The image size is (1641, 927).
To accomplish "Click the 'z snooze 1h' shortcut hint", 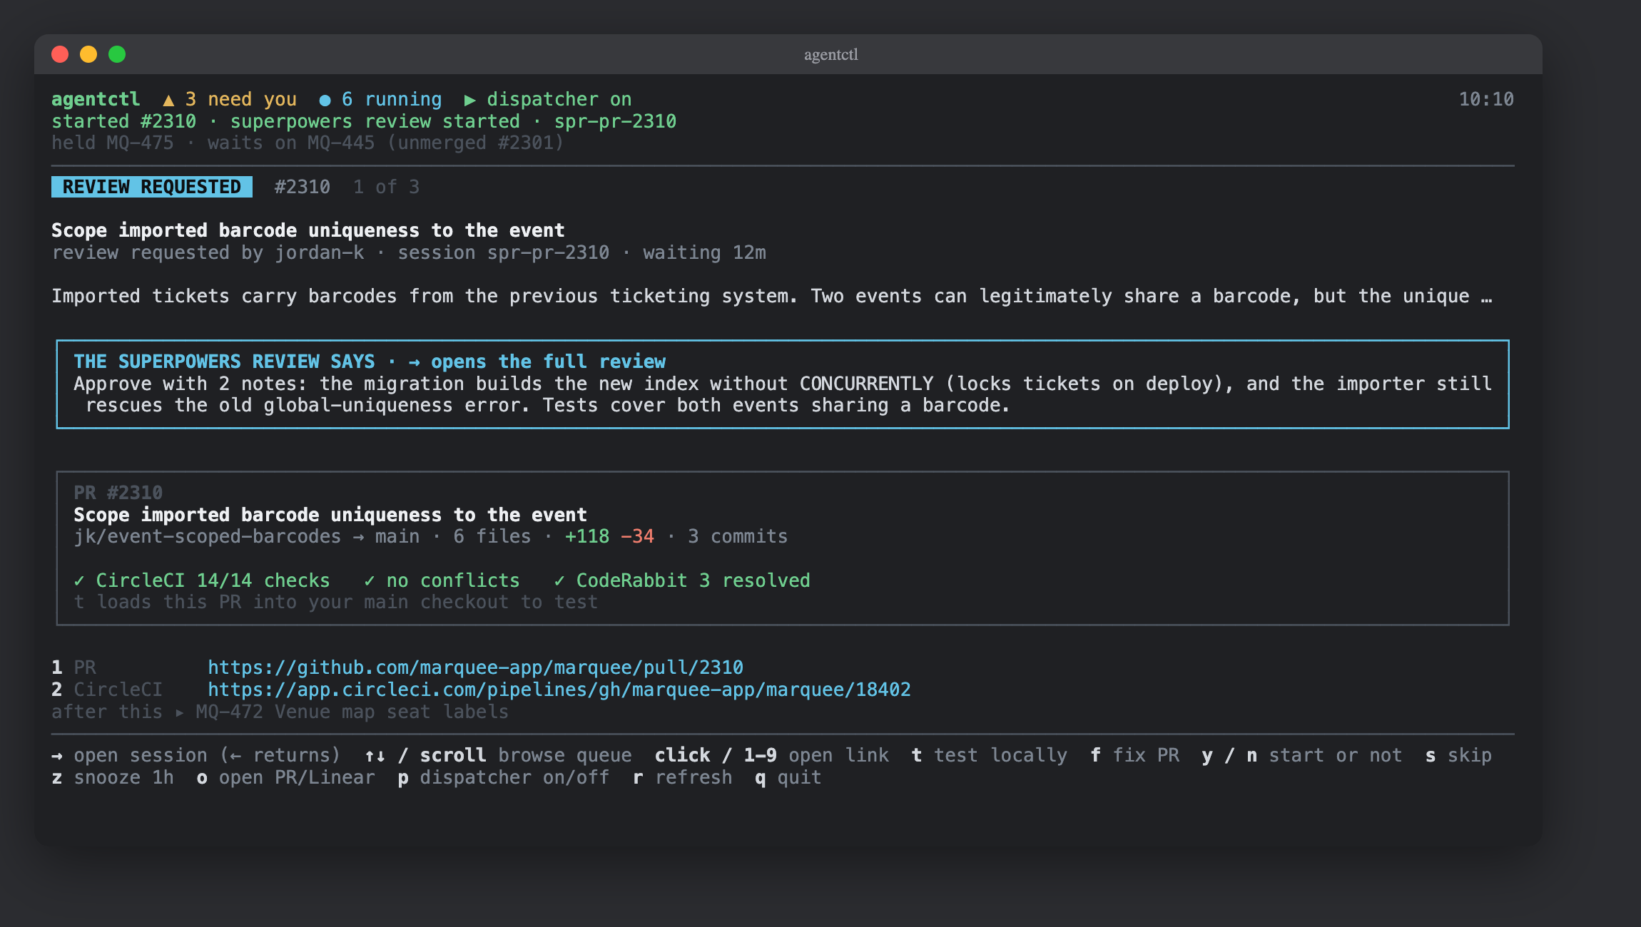I will point(113,778).
